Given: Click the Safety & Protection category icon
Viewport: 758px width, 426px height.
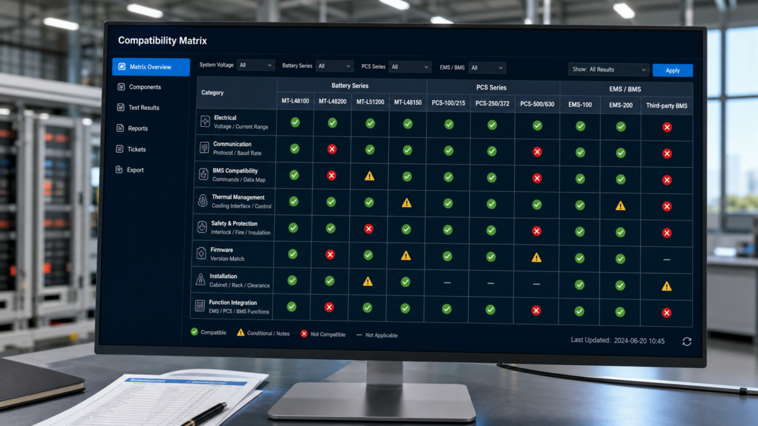Looking at the screenshot, I should (x=202, y=227).
